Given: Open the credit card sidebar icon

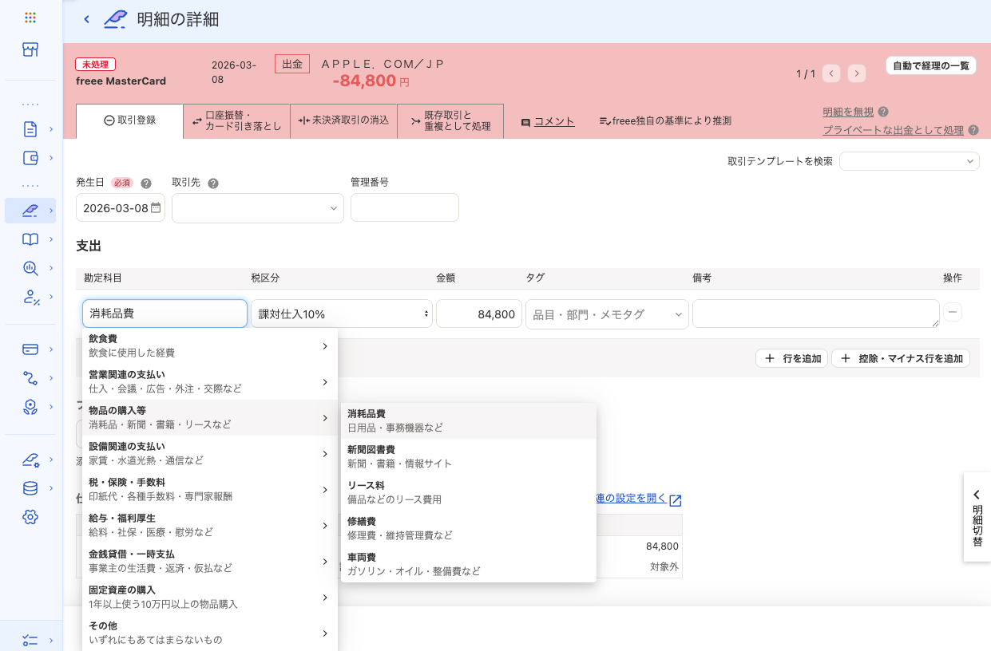Looking at the screenshot, I should pyautogui.click(x=30, y=349).
